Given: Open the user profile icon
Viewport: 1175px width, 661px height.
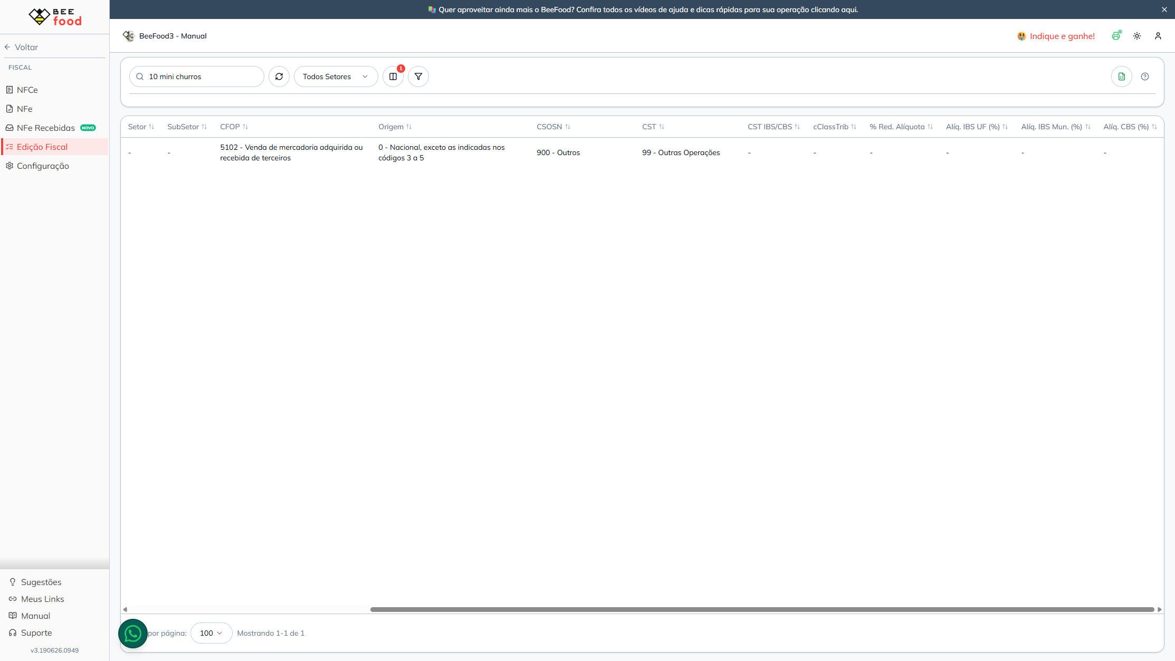Looking at the screenshot, I should (x=1158, y=36).
